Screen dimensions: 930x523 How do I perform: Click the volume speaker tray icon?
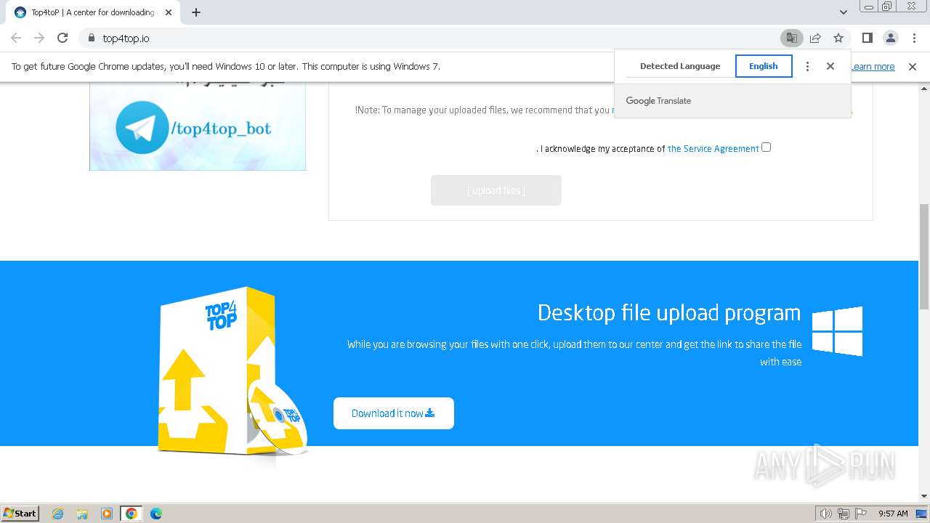826,514
